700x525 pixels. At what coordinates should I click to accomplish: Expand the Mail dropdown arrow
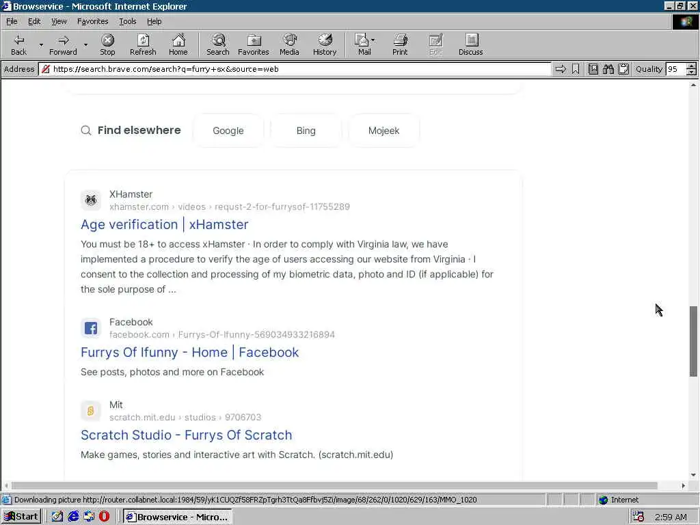coord(373,40)
